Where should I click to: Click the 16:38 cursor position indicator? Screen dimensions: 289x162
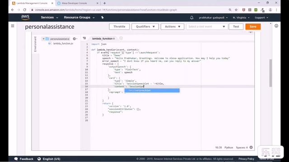pyautogui.click(x=219, y=148)
